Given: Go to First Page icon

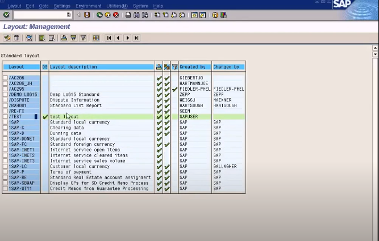Looking at the screenshot, I should click(157, 15).
